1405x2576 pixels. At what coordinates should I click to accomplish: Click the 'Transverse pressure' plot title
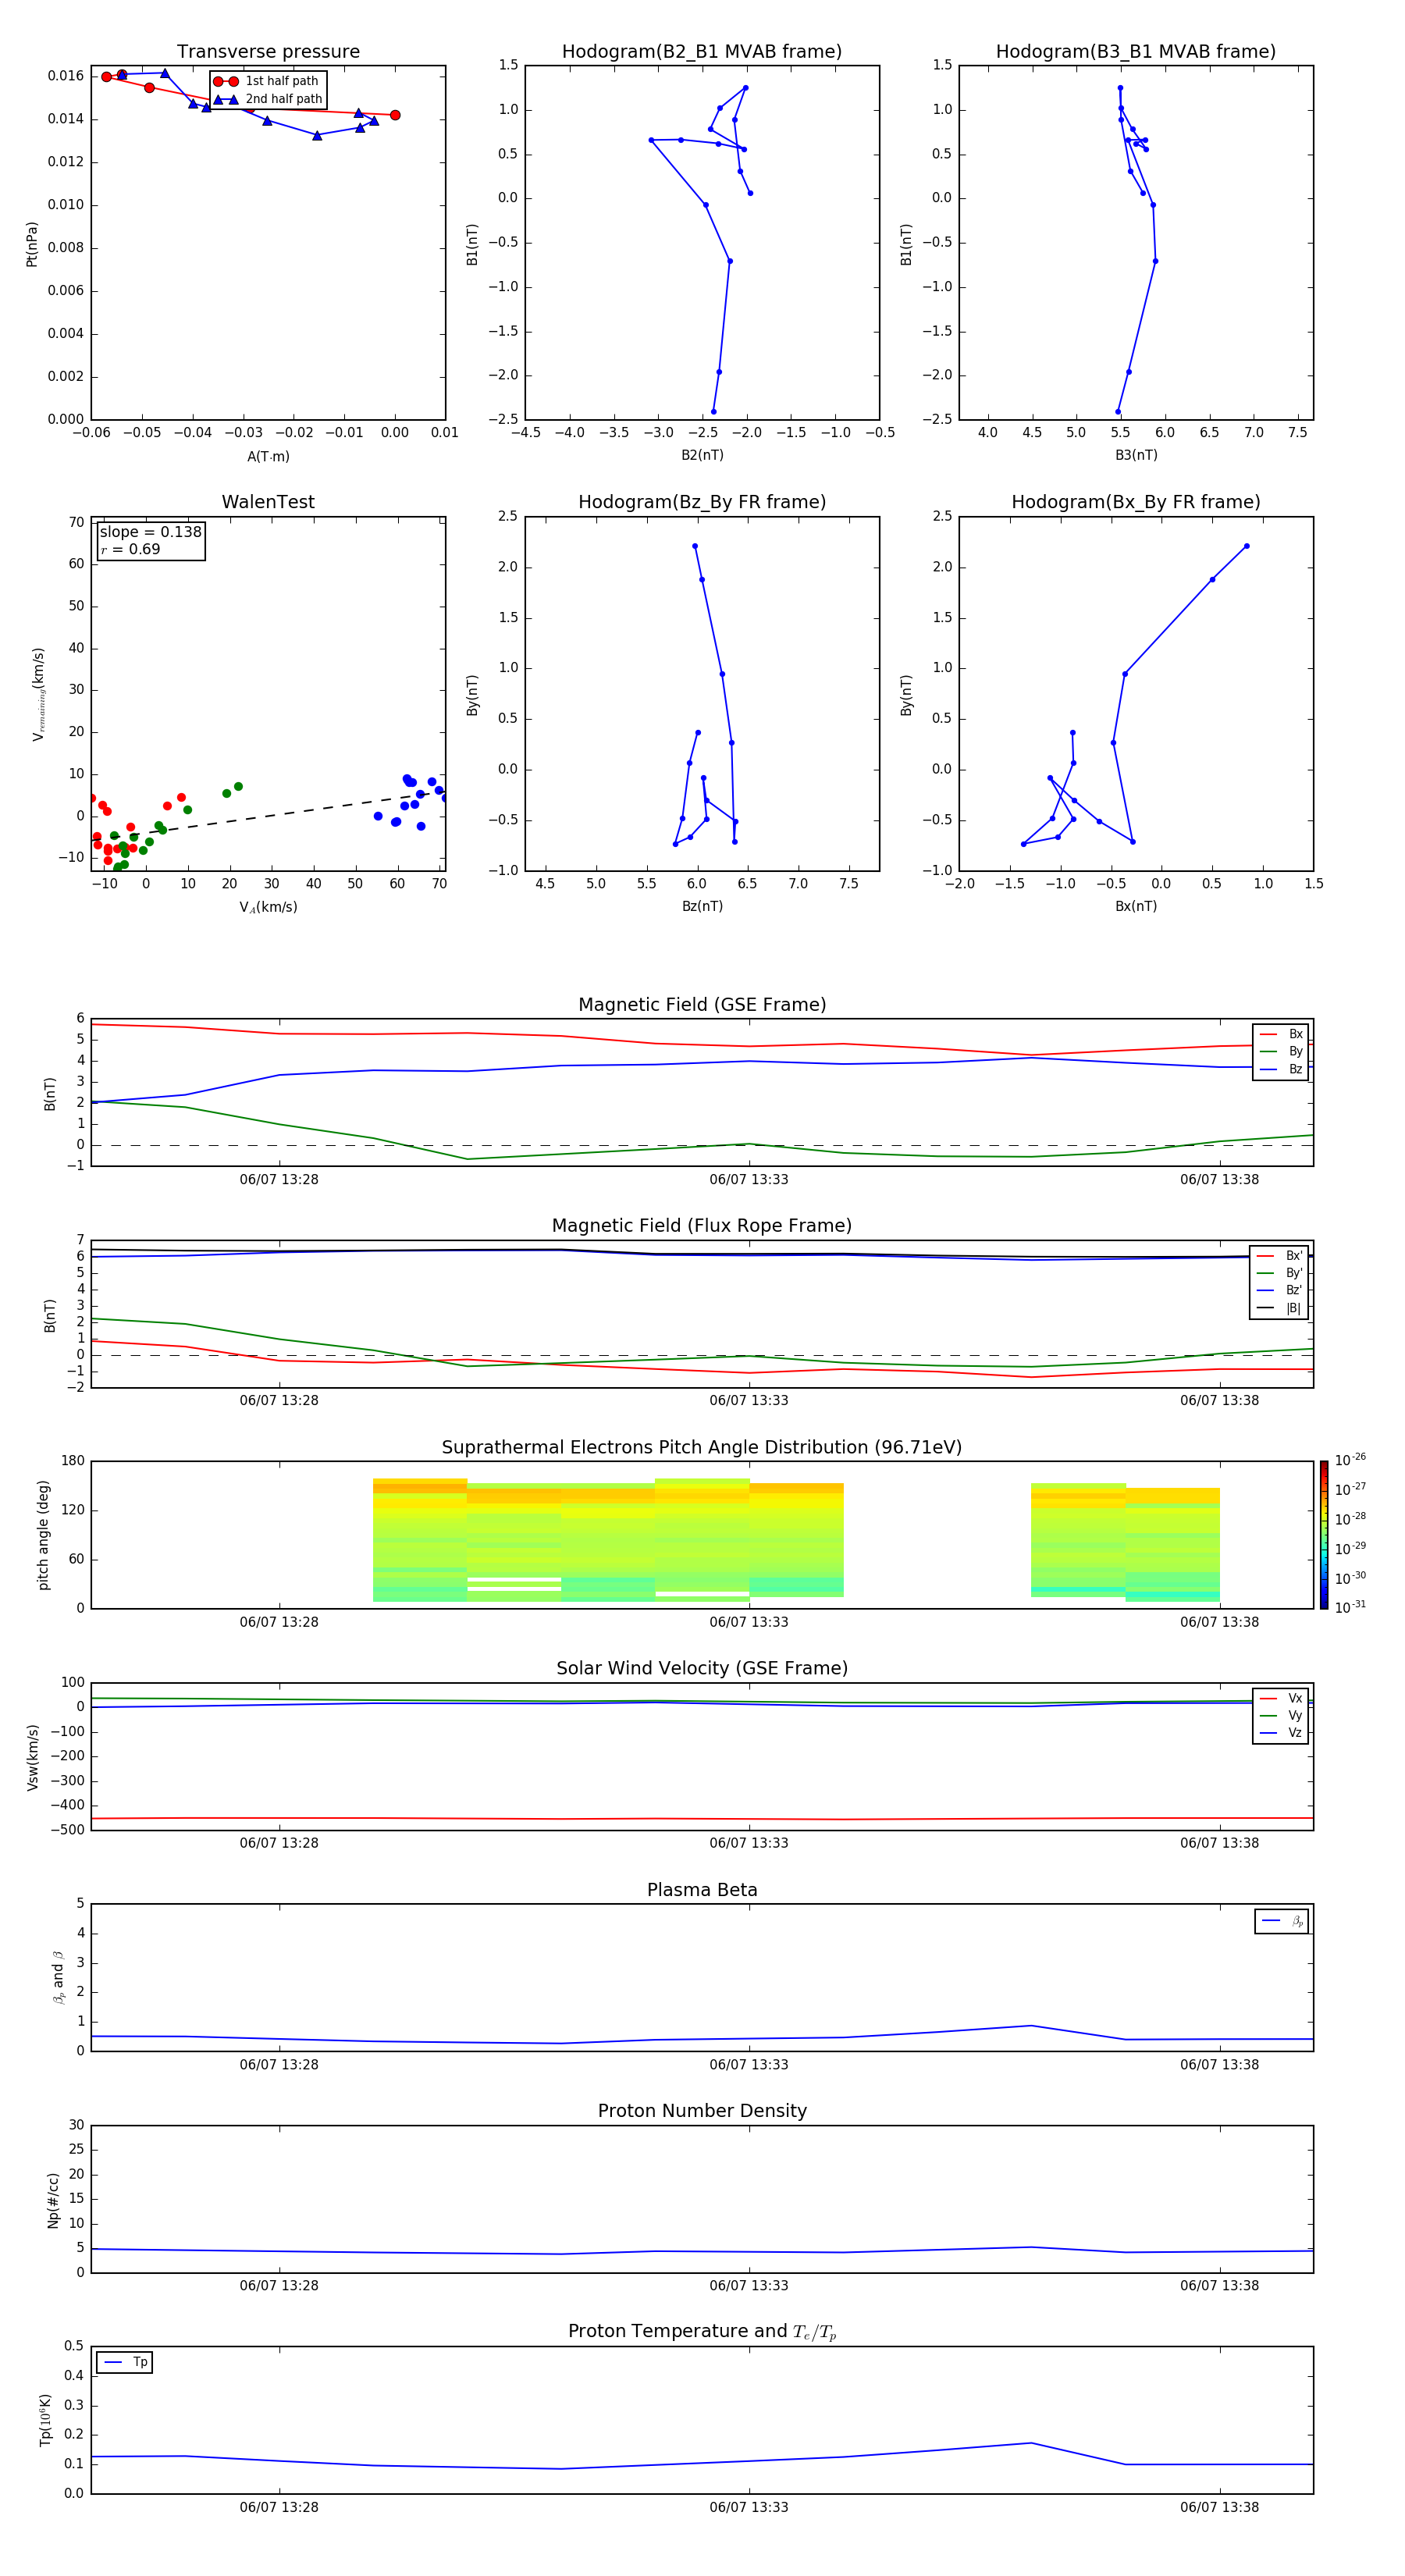tap(268, 52)
